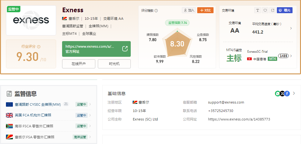Image resolution: width=301 pixels, height=144 pixels.
Task: Click the 监管指数 7.74 green label
Action: tap(177, 23)
